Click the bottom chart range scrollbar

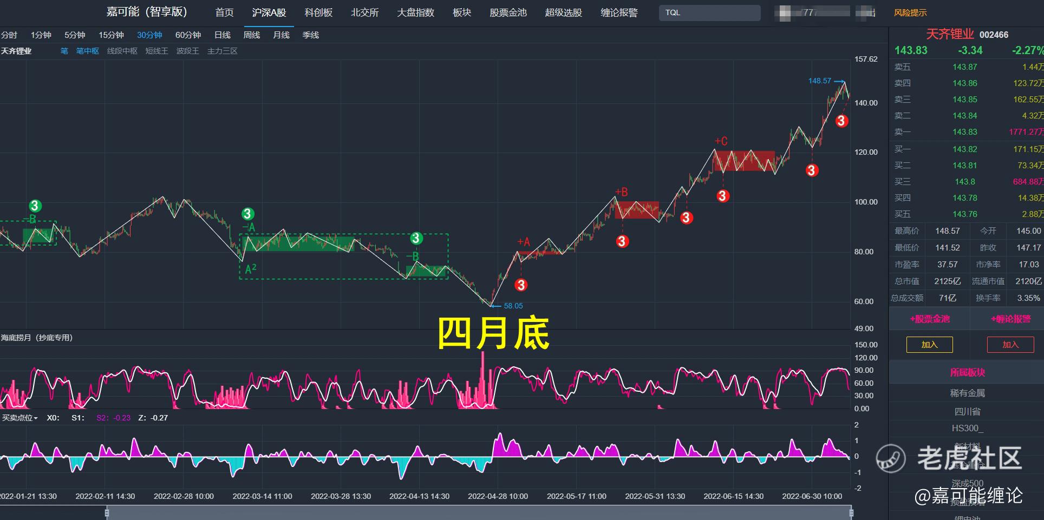[479, 512]
